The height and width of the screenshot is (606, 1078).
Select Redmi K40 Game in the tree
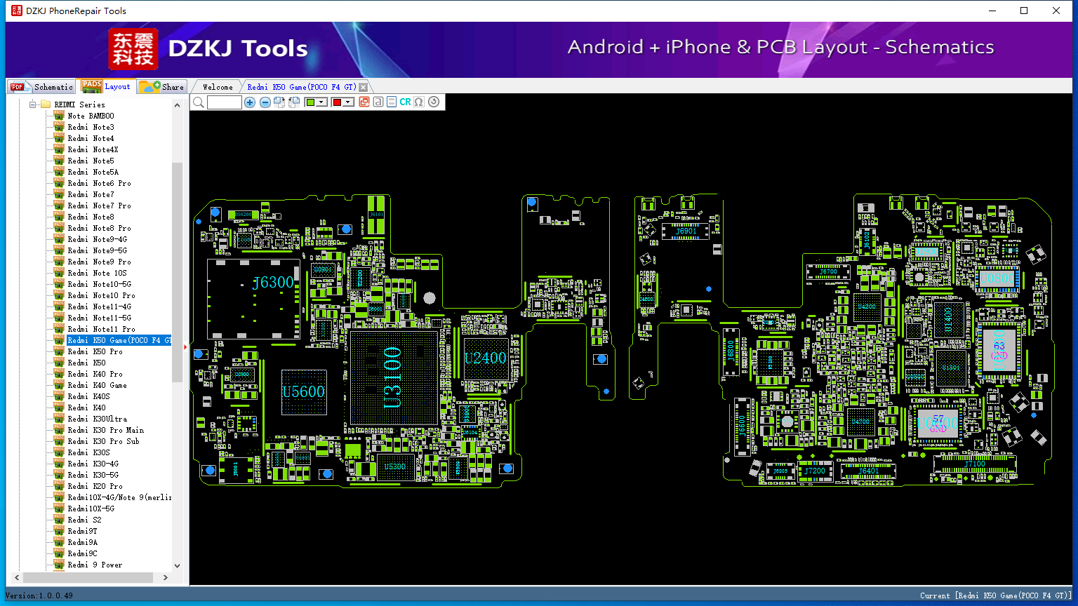pyautogui.click(x=98, y=385)
